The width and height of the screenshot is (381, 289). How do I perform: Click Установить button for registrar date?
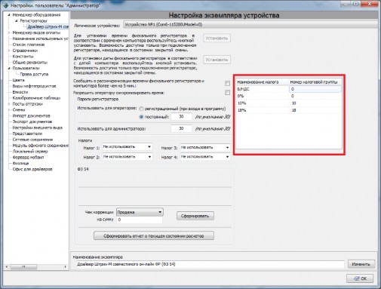217,60
